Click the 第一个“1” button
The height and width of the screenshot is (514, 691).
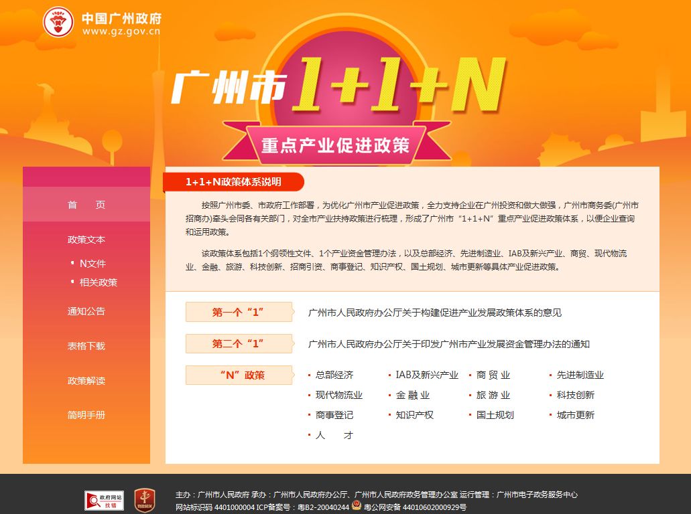pos(239,311)
